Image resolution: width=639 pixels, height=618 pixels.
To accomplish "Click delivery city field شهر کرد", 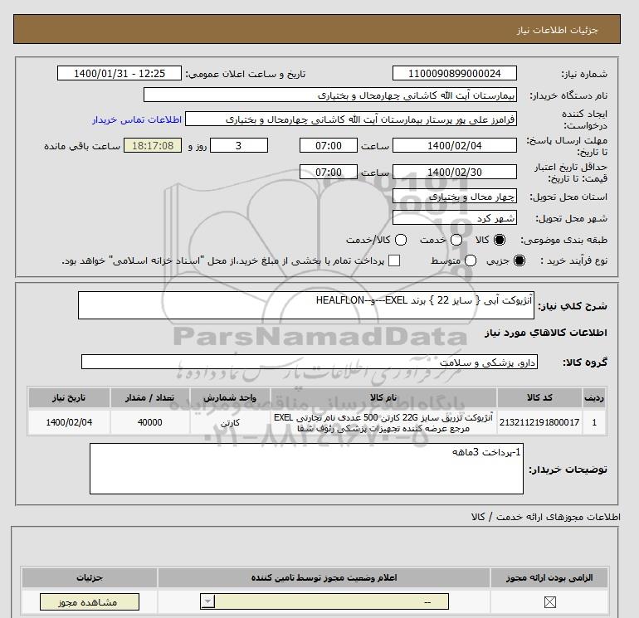I will [x=455, y=218].
